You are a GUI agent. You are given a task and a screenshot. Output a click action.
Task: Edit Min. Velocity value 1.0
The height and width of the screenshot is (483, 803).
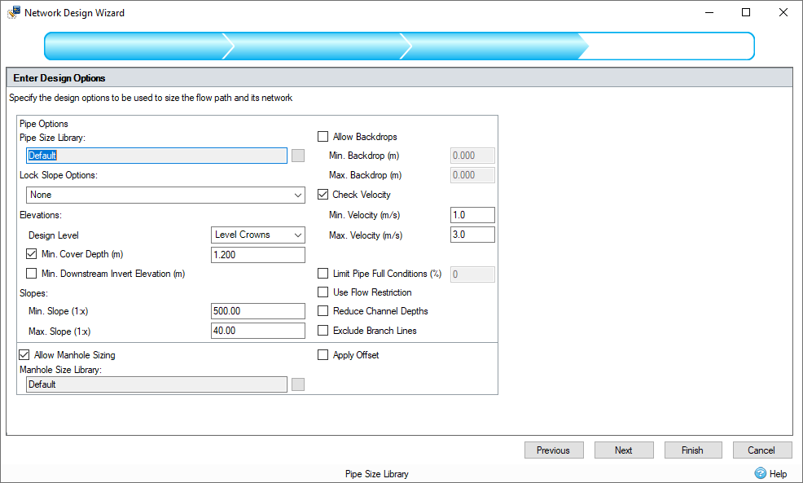pyautogui.click(x=472, y=214)
